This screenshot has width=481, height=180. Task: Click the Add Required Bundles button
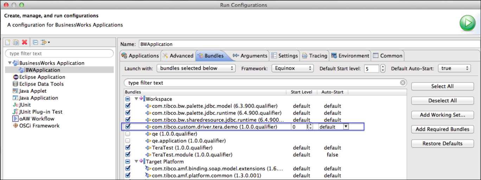(442, 129)
